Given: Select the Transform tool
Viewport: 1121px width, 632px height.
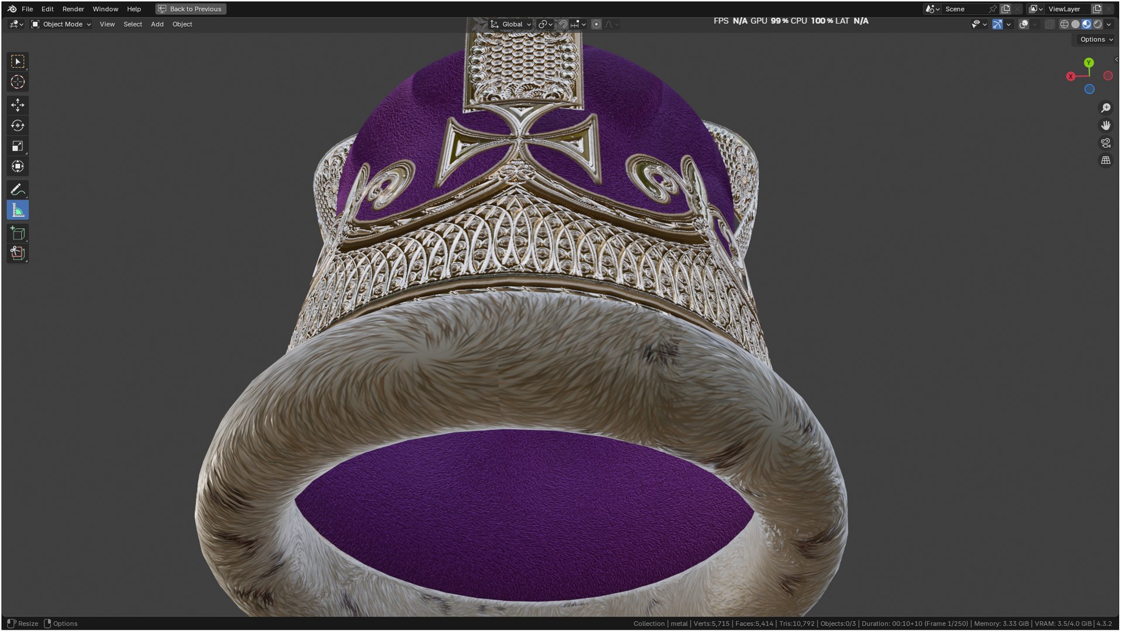Looking at the screenshot, I should pyautogui.click(x=18, y=167).
